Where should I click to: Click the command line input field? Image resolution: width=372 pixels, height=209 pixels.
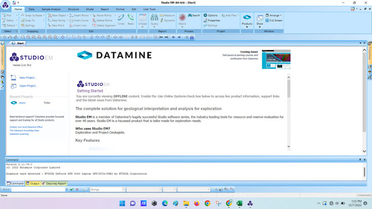tap(38, 189)
